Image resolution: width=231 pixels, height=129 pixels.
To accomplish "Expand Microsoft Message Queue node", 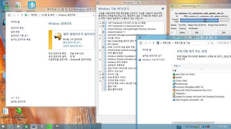I will pyautogui.click(x=100, y=35).
